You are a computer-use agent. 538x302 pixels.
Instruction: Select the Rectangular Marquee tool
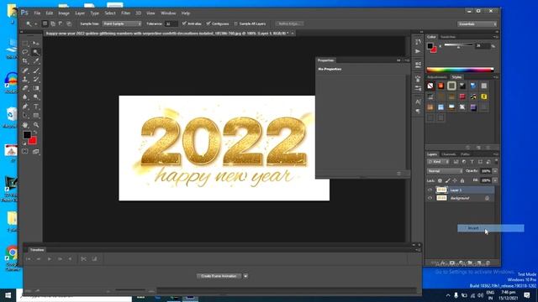click(25, 44)
